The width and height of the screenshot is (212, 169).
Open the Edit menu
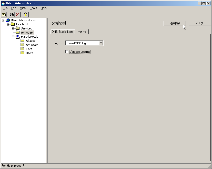[14, 8]
